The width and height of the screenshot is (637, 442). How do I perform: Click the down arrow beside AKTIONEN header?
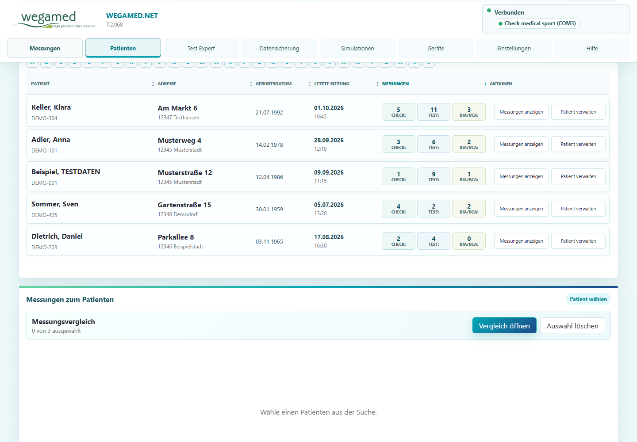tap(485, 84)
